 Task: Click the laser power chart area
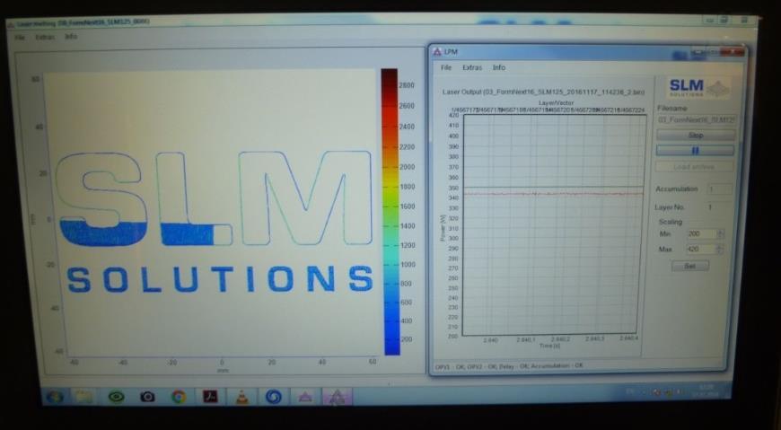point(553,225)
